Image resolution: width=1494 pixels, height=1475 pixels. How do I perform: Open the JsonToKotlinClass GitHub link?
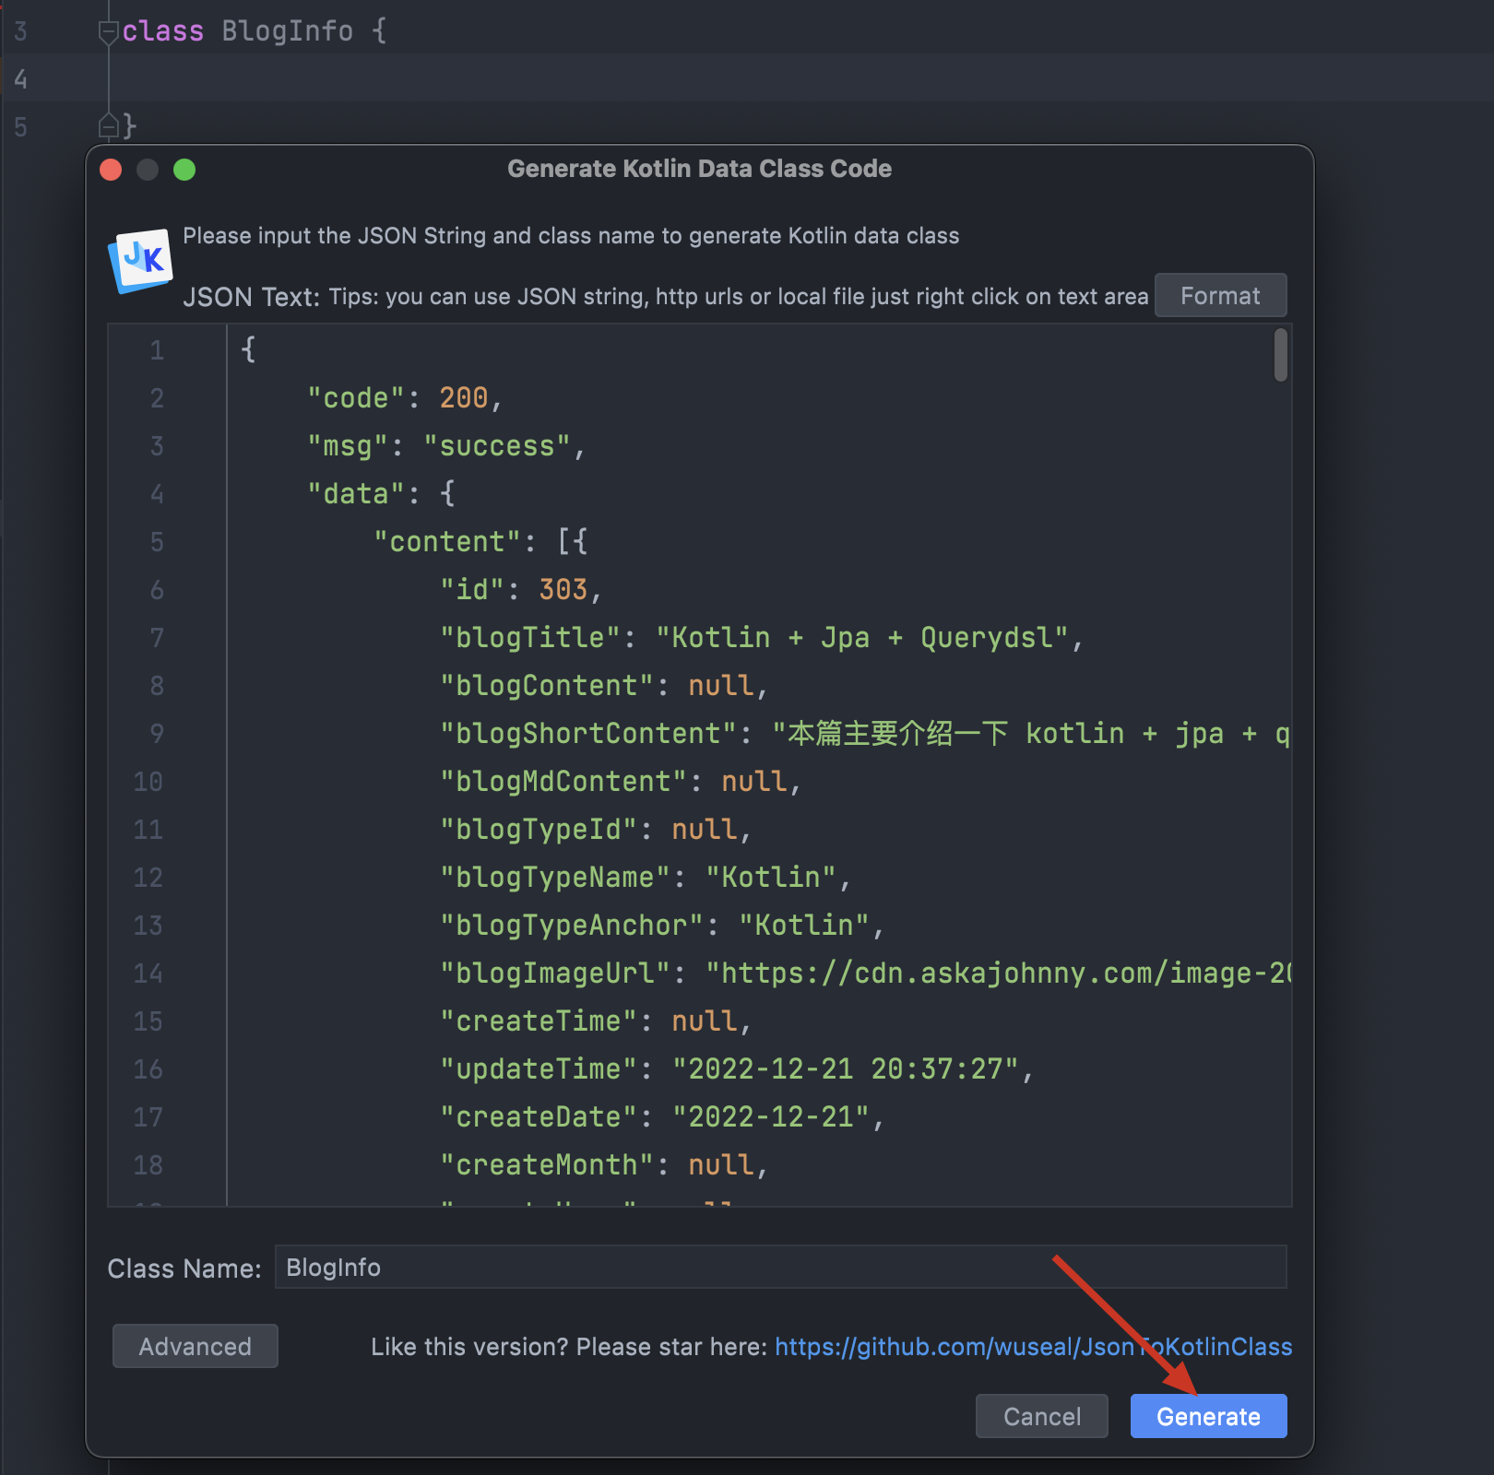[1033, 1347]
